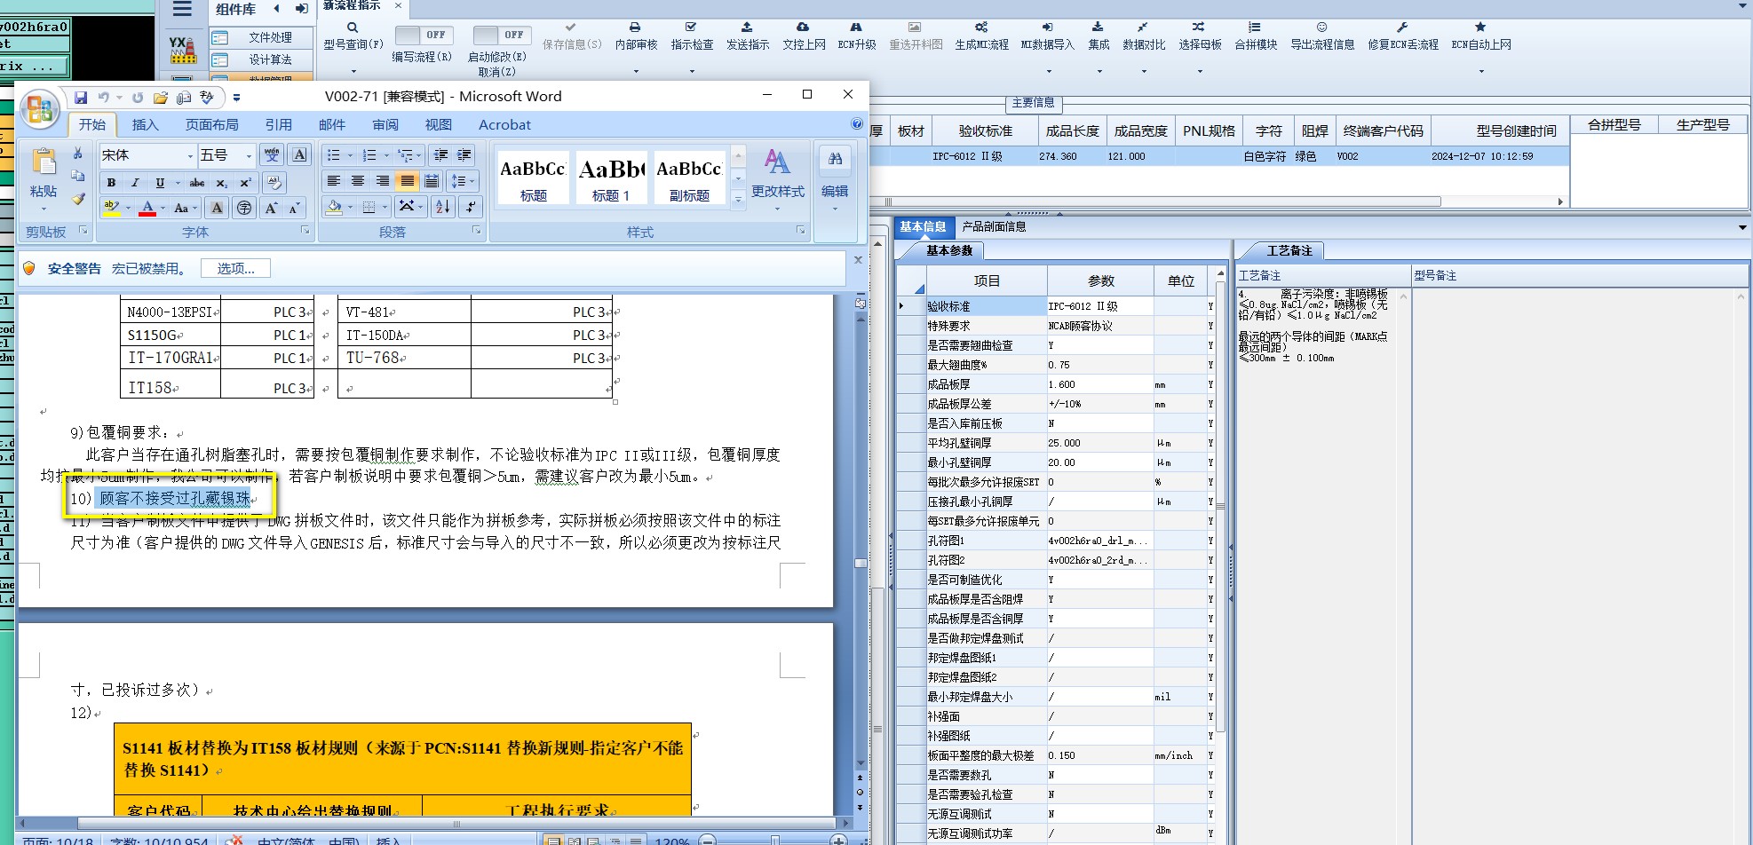The height and width of the screenshot is (845, 1753).
Task: Click the 选项... button in the security warning
Action: click(235, 268)
